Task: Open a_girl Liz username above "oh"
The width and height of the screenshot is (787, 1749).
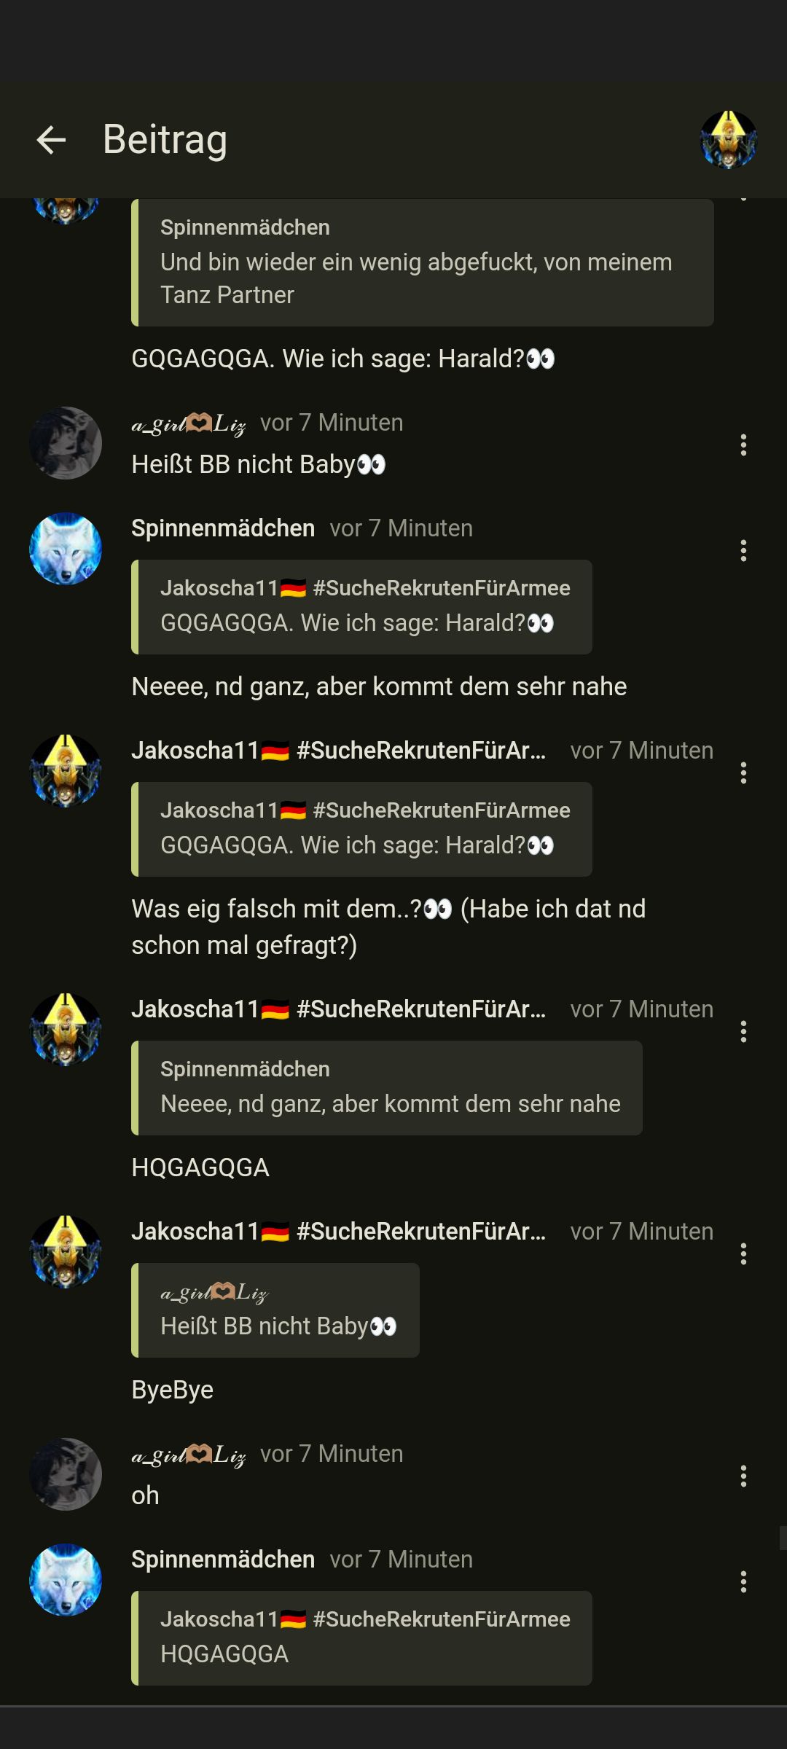Action: pos(188,1454)
